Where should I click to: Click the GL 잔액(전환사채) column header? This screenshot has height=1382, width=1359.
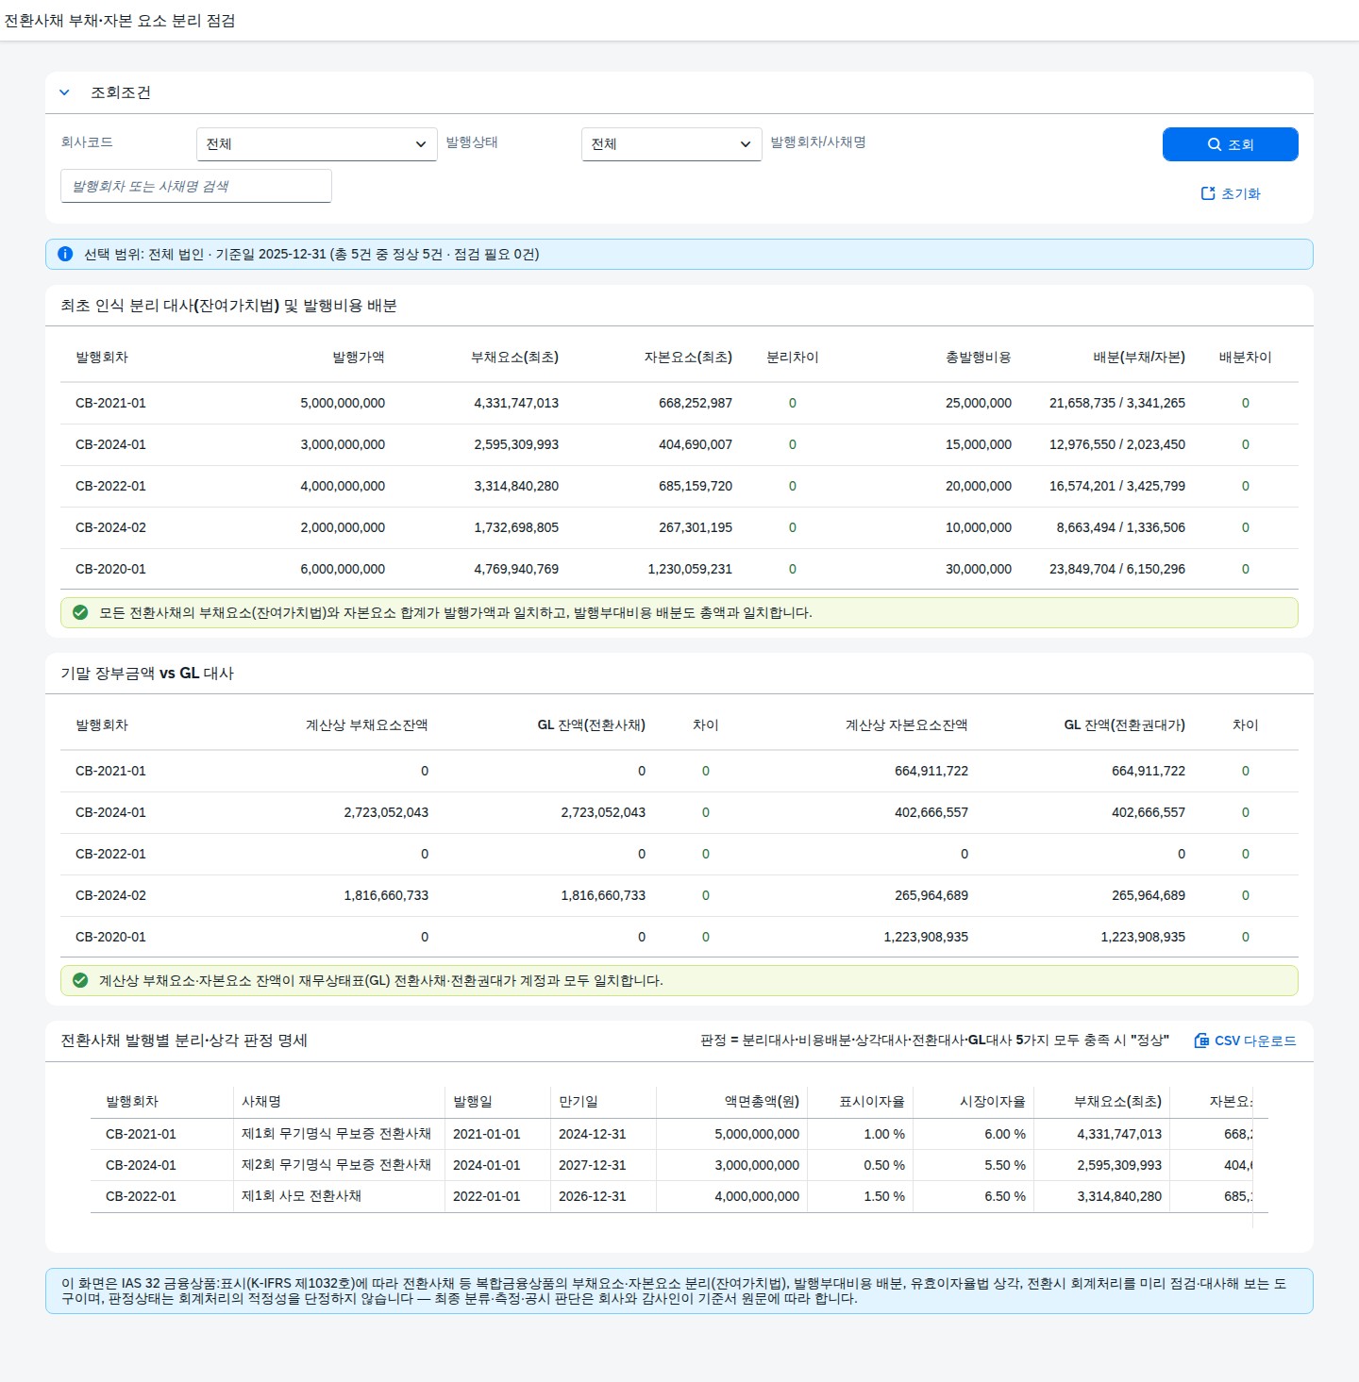592,725
